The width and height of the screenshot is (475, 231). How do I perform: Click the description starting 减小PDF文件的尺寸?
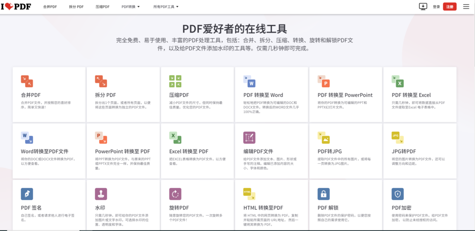coord(196,105)
